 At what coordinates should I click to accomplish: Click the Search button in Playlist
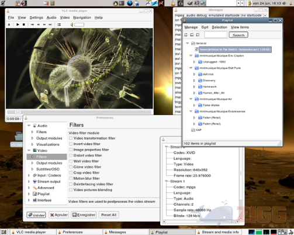(x=238, y=35)
